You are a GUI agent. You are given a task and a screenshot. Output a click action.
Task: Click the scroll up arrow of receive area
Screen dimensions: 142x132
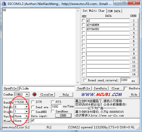point(78,11)
